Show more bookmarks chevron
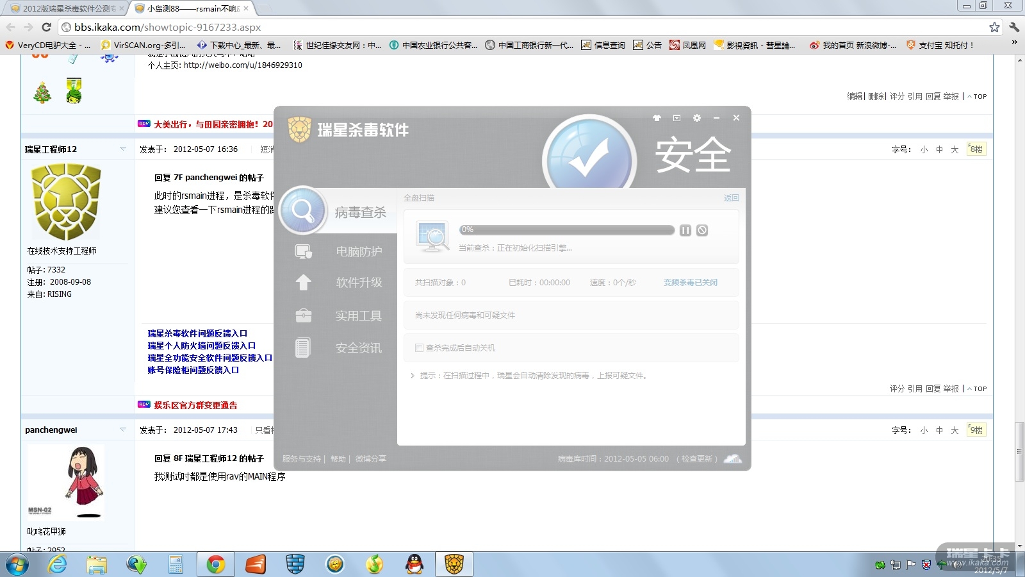1025x577 pixels. tap(1014, 42)
